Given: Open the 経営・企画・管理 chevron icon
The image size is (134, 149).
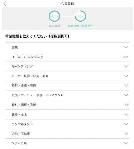Looking at the screenshot, I should (x=126, y=86).
